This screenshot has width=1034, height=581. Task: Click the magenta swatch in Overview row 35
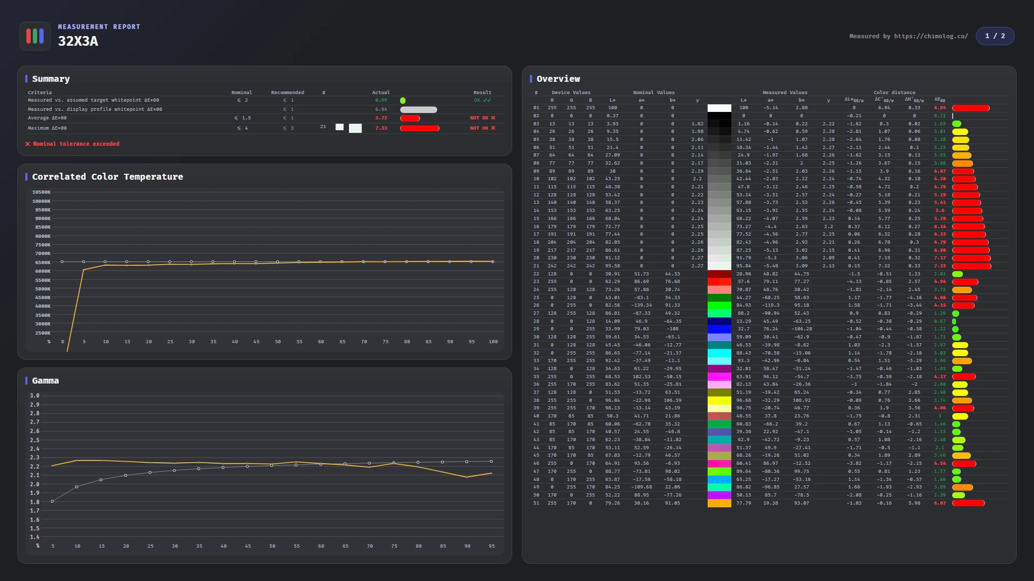(719, 377)
